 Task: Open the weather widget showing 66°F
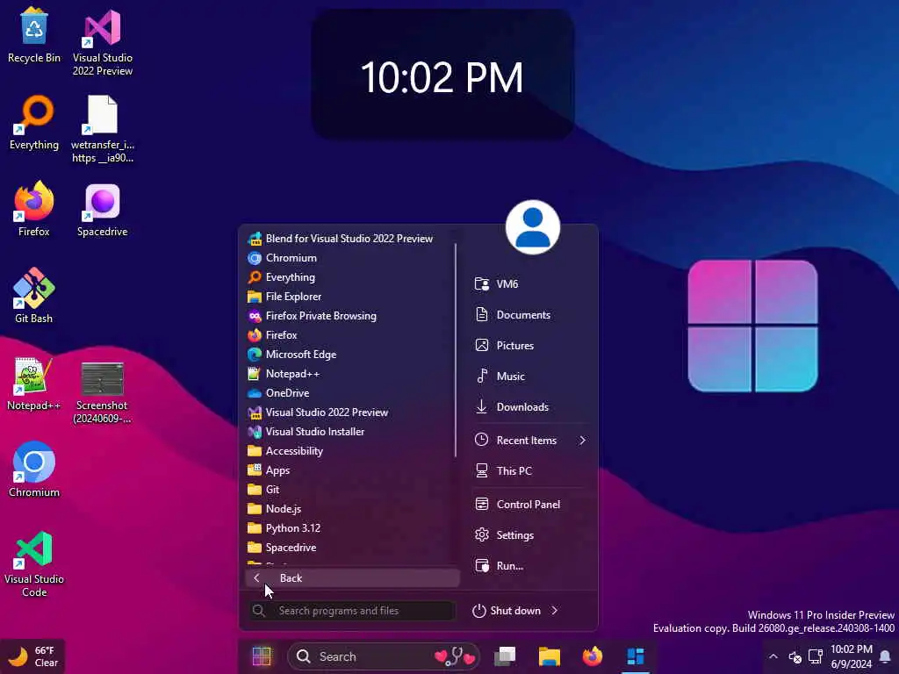[x=32, y=656]
